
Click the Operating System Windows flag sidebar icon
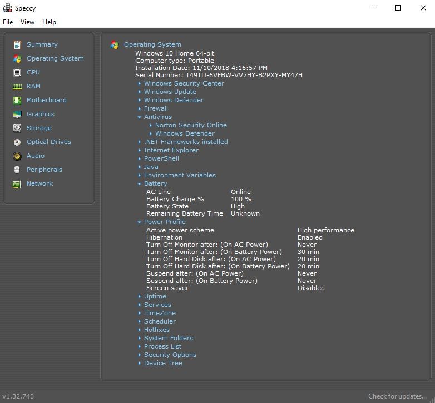click(x=17, y=58)
